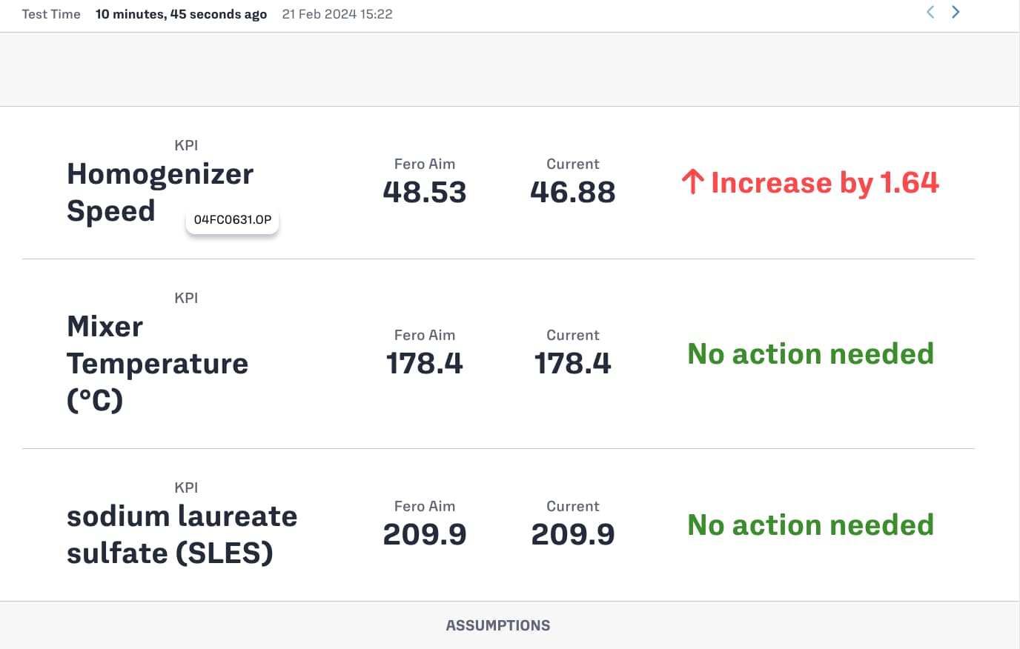Image resolution: width=1020 pixels, height=649 pixels.
Task: Go to the previous test with left chevron
Action: [x=930, y=12]
